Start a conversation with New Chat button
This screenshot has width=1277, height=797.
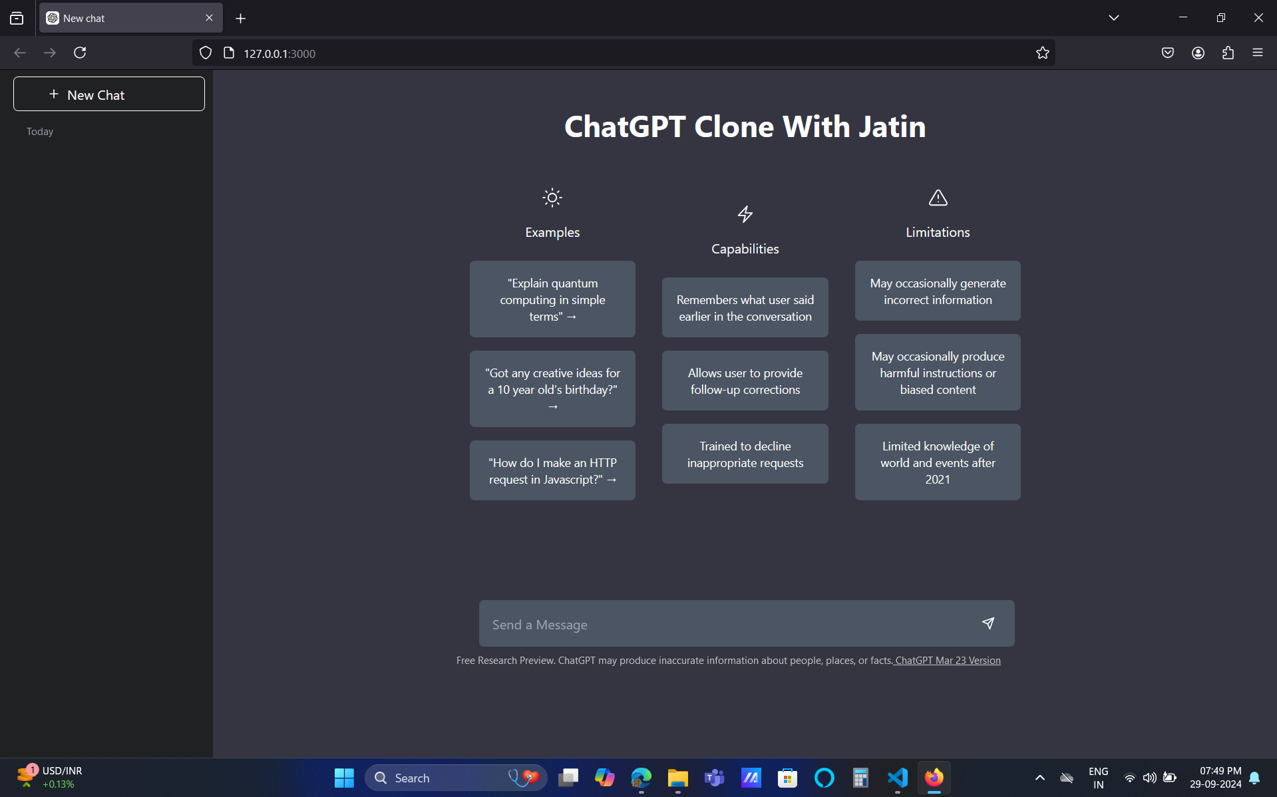[109, 94]
